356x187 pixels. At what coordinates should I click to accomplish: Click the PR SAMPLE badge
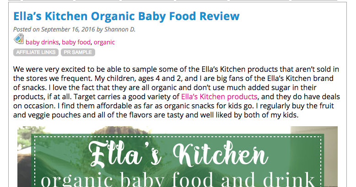tap(78, 52)
